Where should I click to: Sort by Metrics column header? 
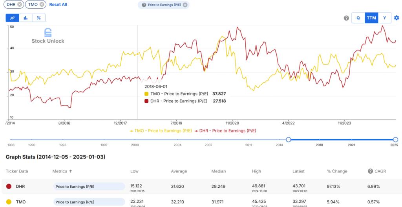(62, 171)
